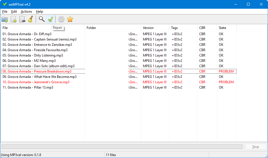
Task: Click the Version column header
Action: (x=148, y=28)
